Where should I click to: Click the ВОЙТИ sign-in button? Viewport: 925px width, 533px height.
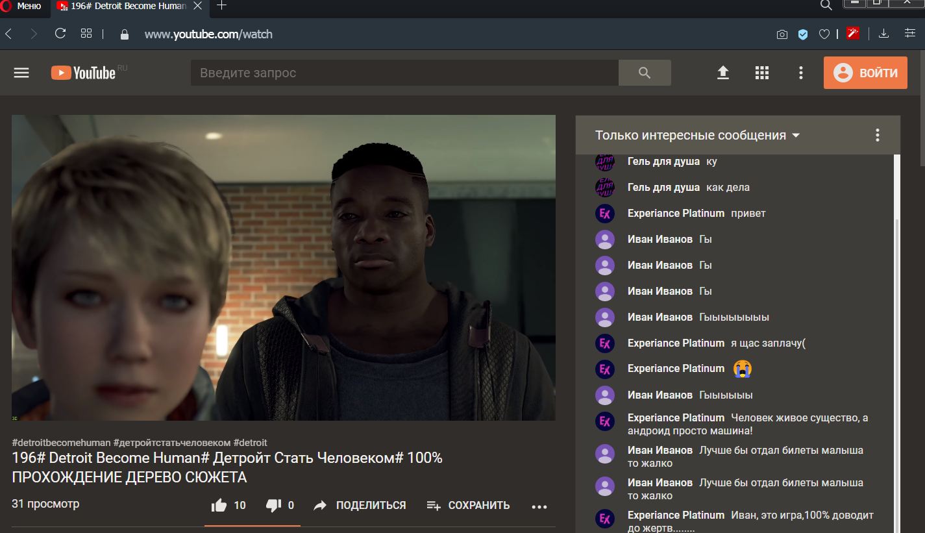[x=865, y=73]
